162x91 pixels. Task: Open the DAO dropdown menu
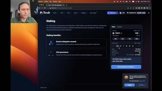[62, 13]
